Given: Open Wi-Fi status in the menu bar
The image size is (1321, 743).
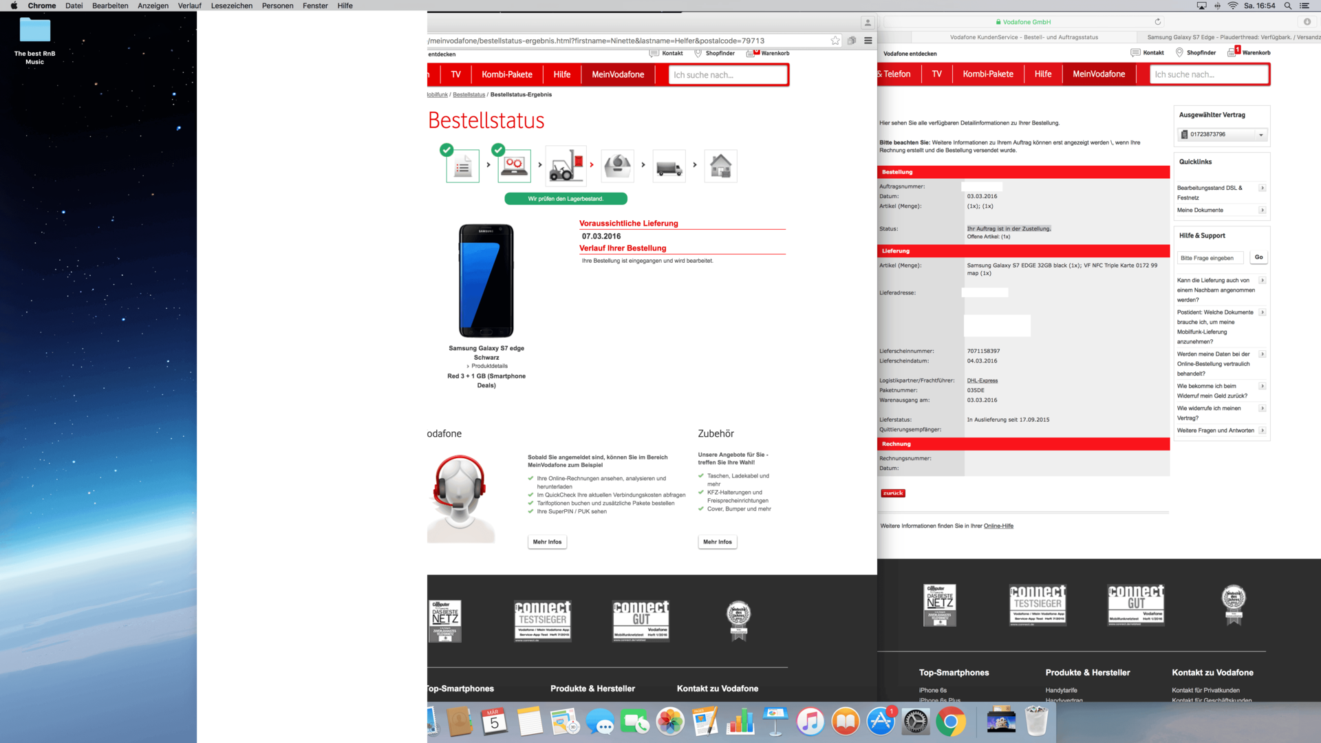Looking at the screenshot, I should (x=1233, y=6).
